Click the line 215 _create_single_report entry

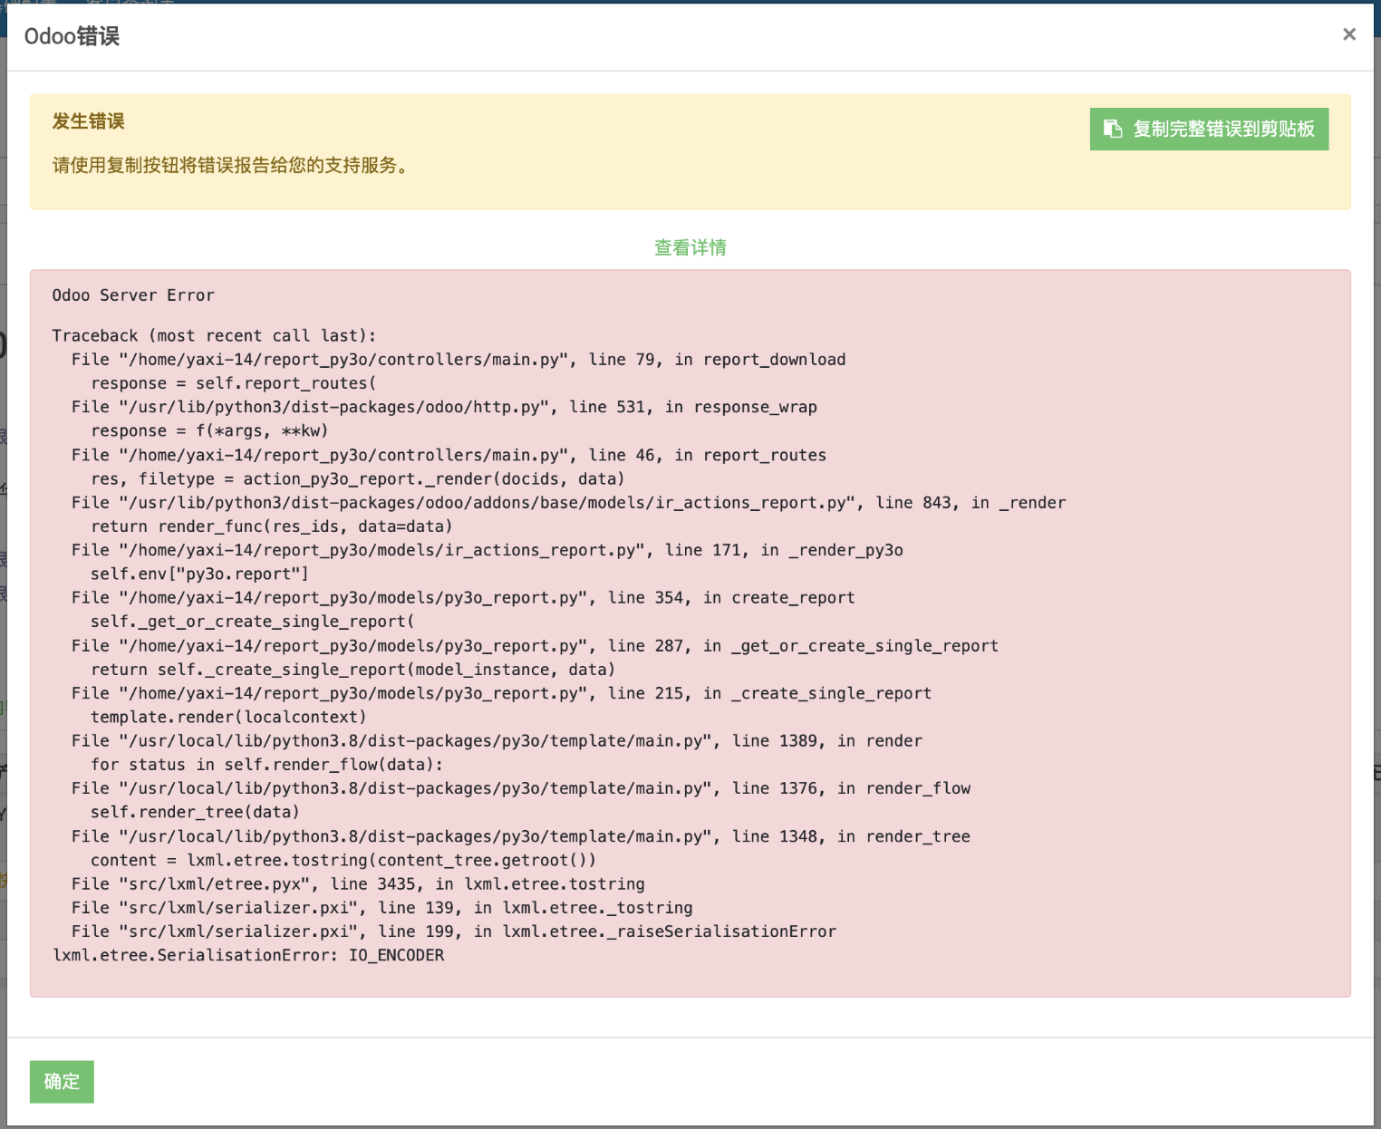[501, 693]
